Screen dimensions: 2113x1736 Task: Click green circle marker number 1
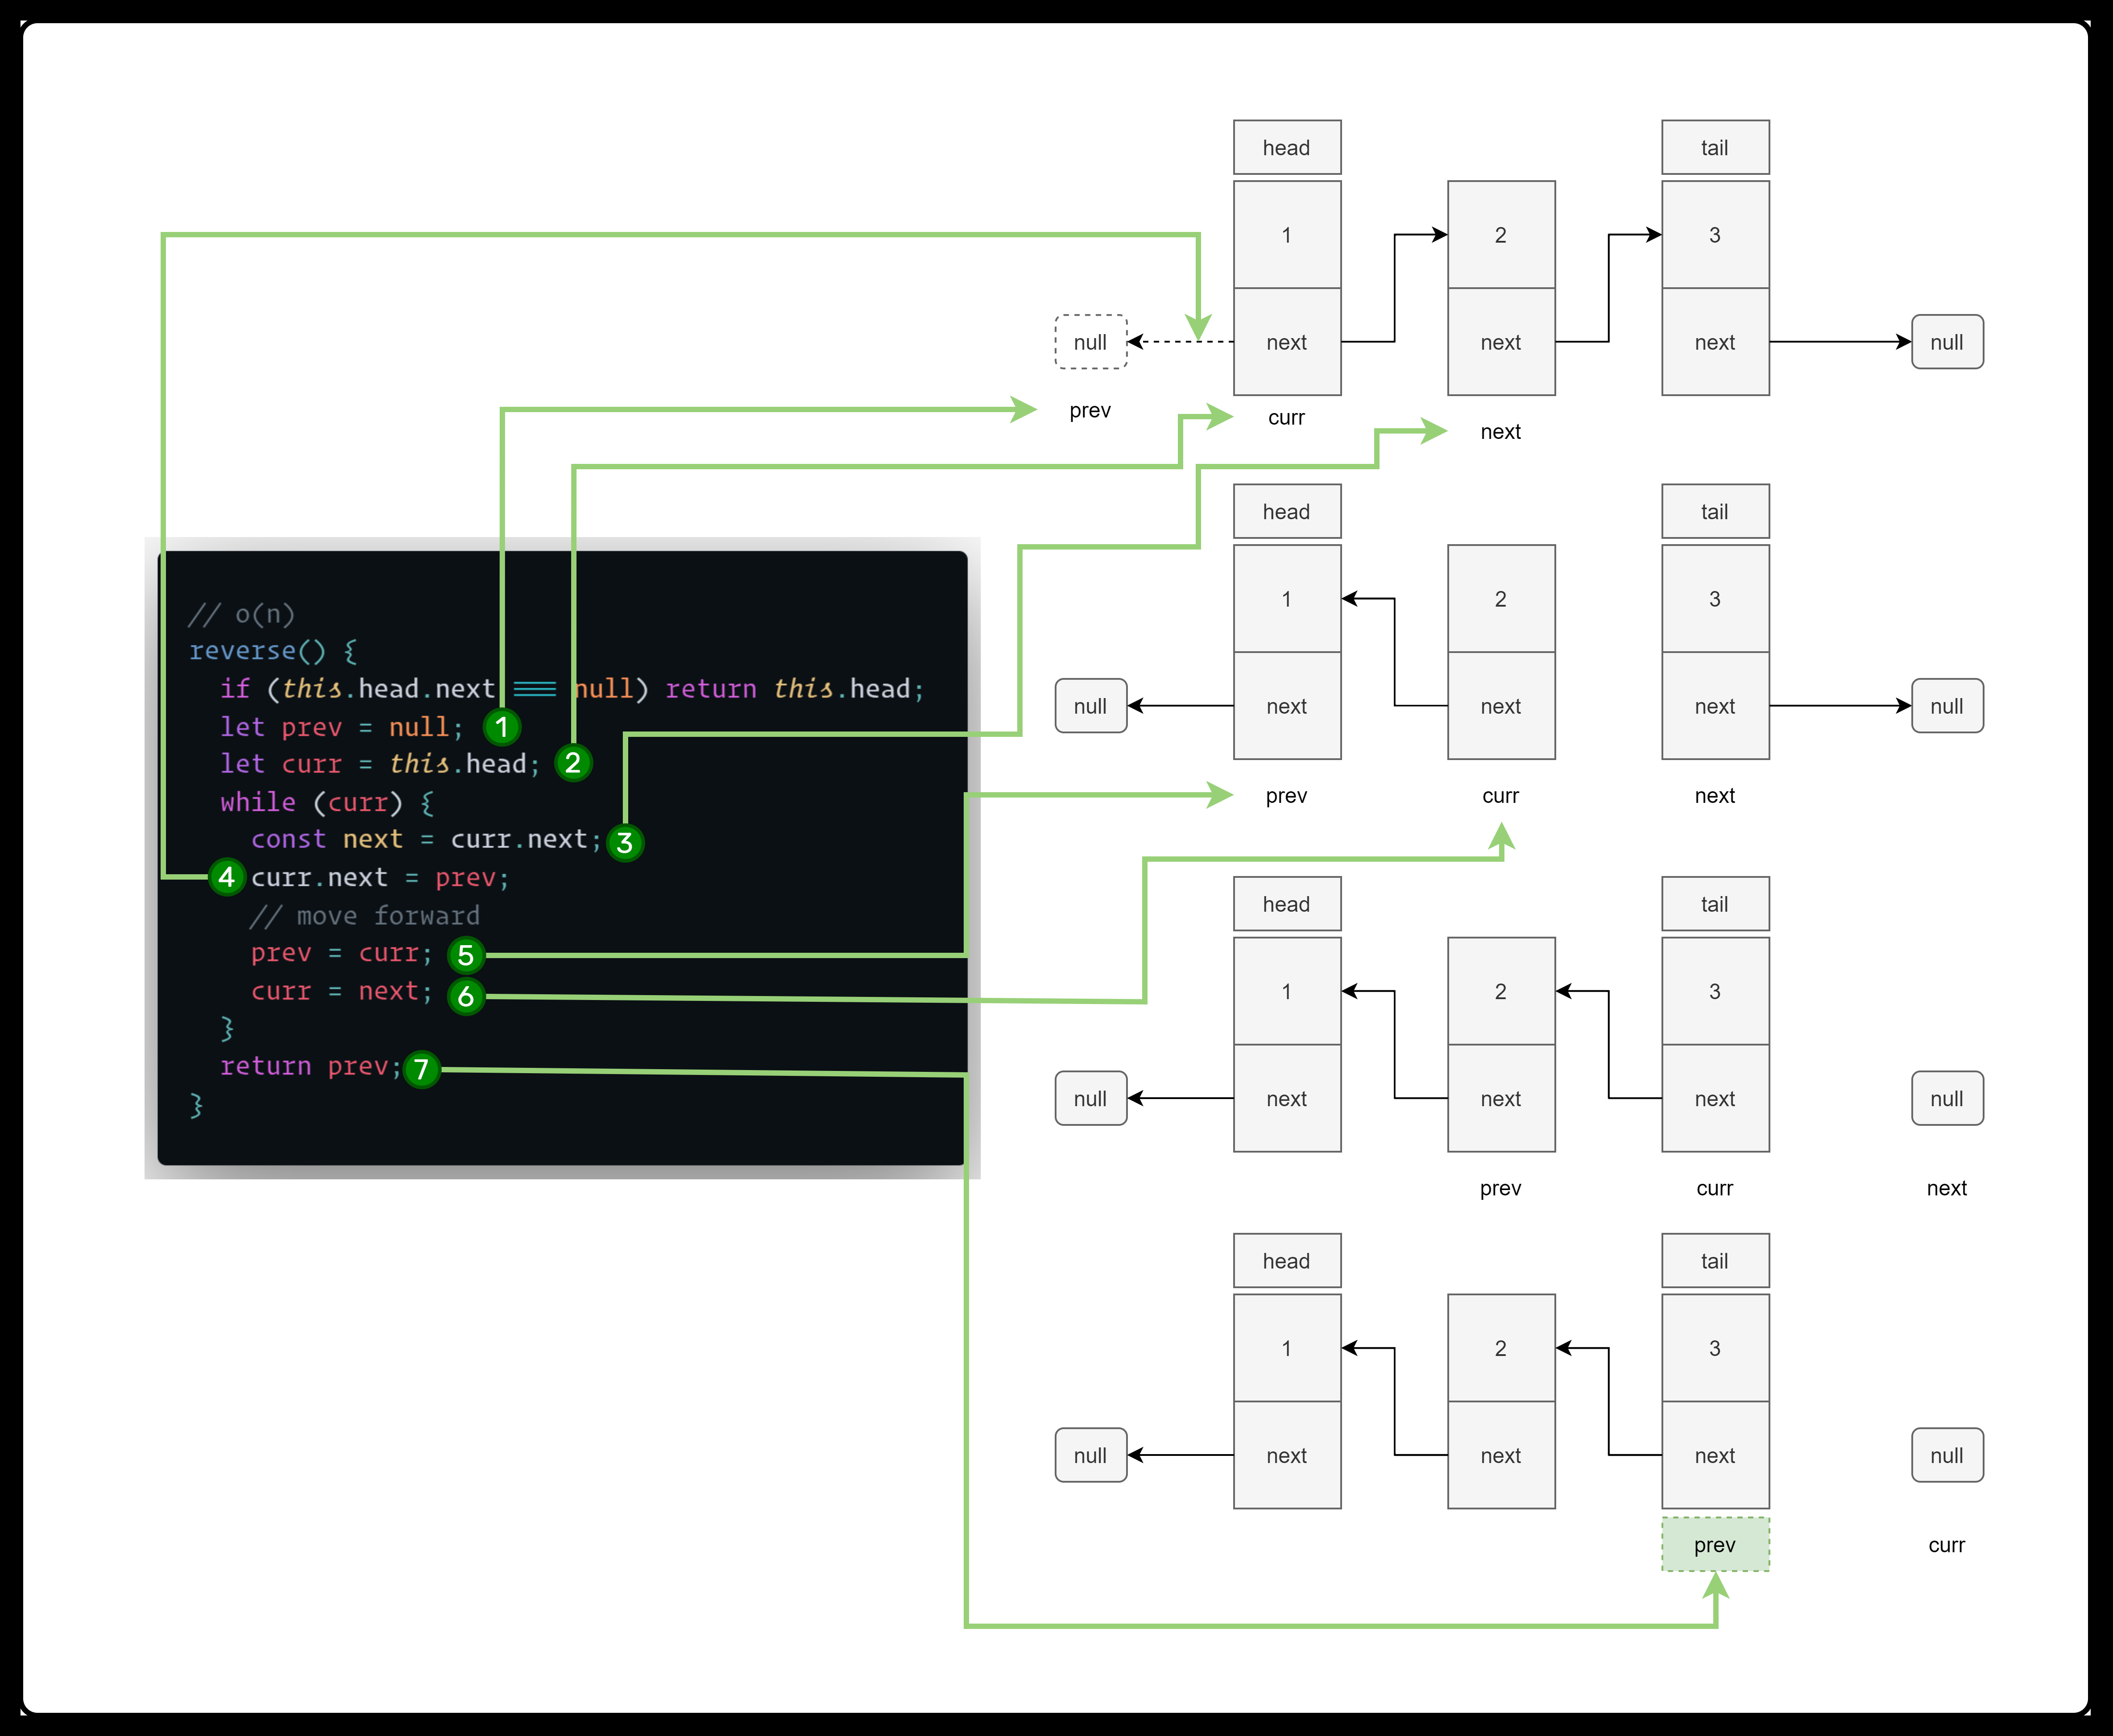(x=501, y=727)
